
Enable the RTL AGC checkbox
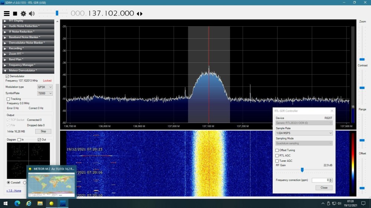click(277, 156)
